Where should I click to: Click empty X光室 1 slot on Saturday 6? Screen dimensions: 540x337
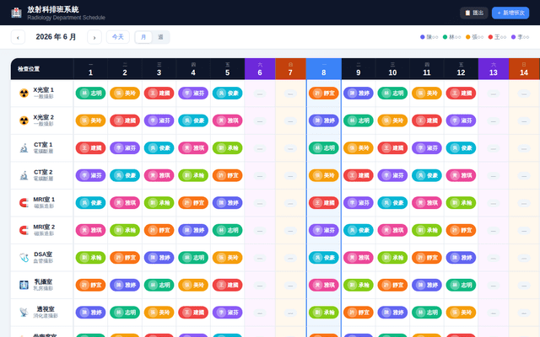click(260, 94)
